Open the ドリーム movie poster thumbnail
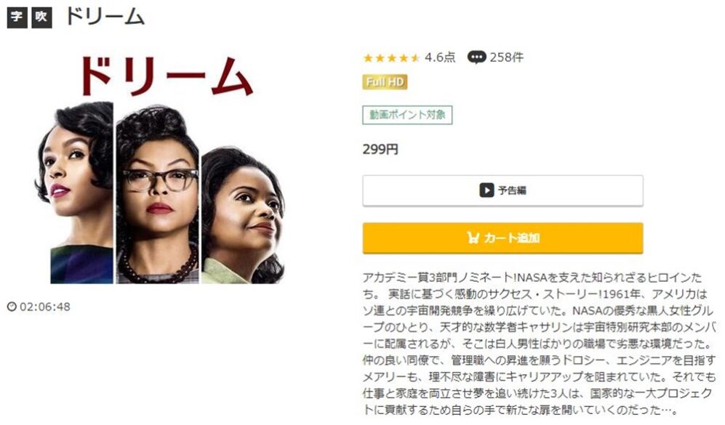This screenshot has width=725, height=425. [166, 169]
